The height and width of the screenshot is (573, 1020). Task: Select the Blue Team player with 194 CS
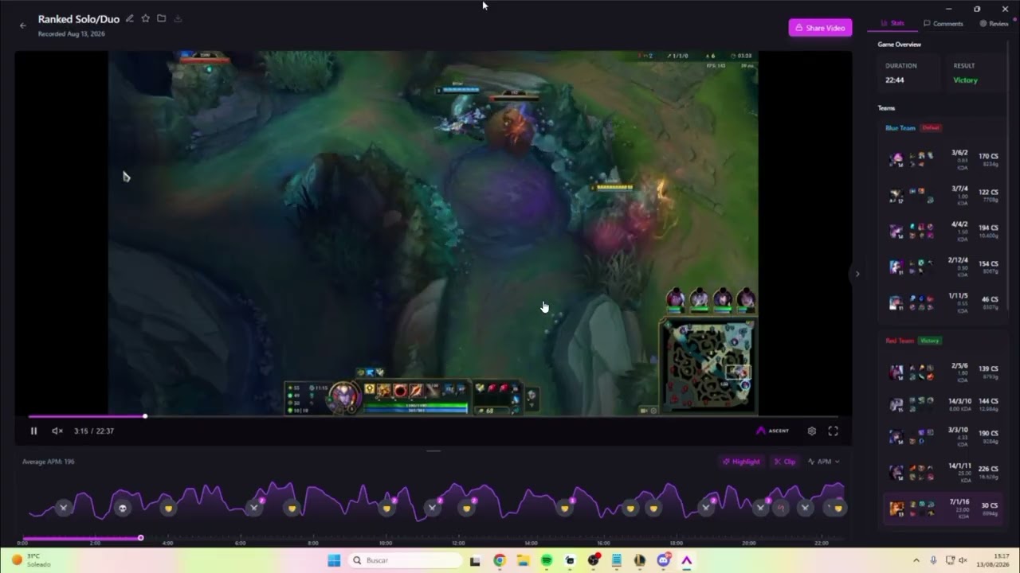pos(943,231)
